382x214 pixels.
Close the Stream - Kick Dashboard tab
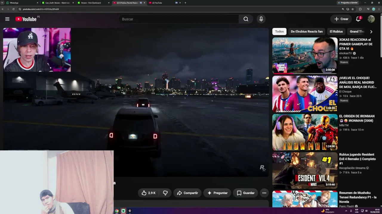click(x=109, y=3)
